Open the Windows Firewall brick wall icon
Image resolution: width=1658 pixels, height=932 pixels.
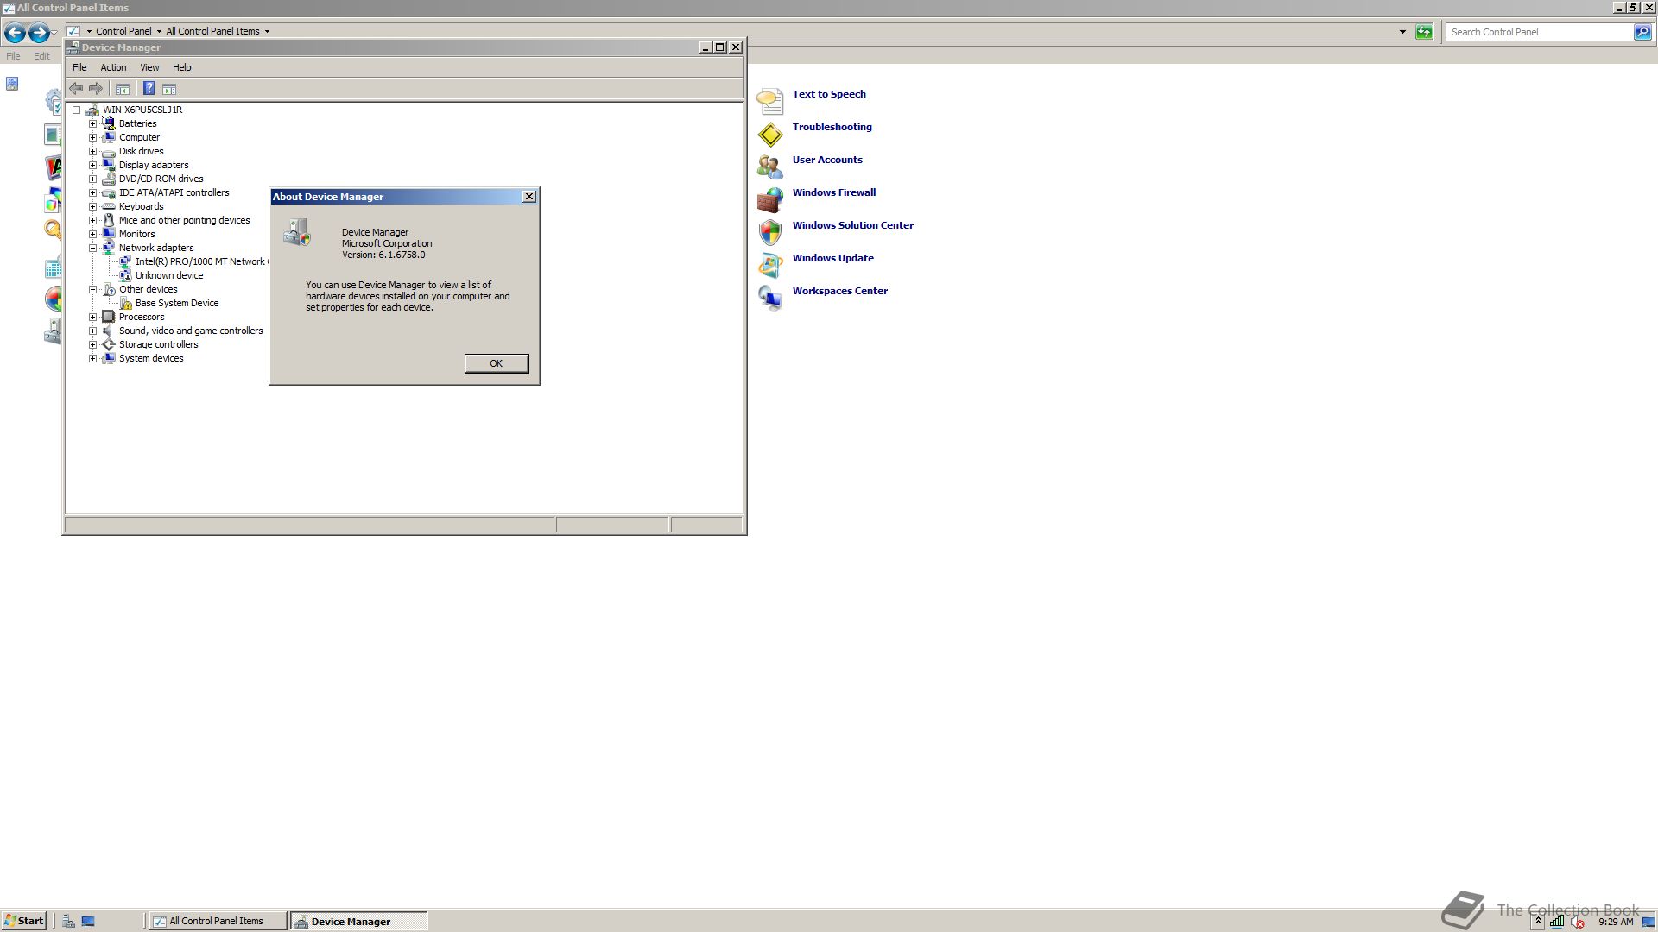pyautogui.click(x=769, y=199)
